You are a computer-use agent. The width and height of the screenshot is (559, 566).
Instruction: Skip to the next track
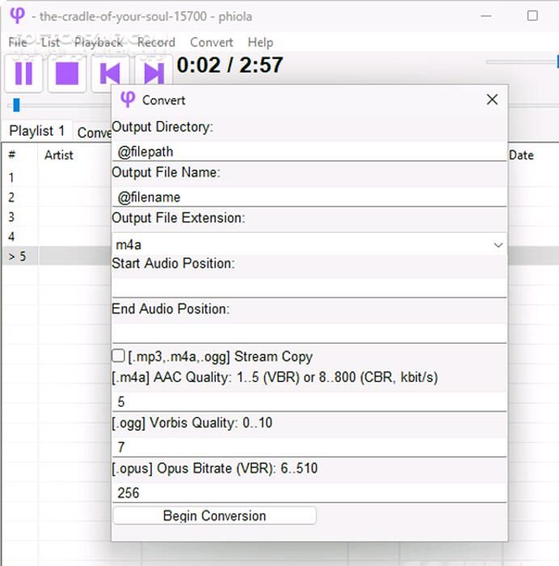coord(152,74)
